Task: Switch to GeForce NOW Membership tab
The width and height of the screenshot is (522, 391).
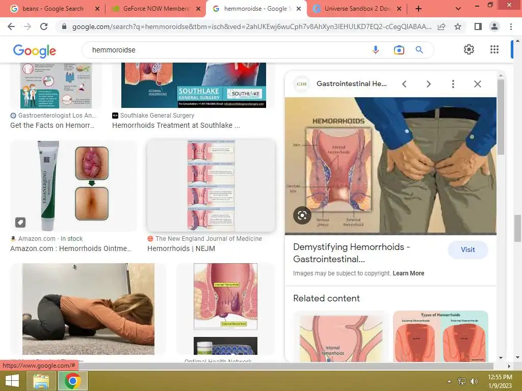Action: tap(156, 9)
